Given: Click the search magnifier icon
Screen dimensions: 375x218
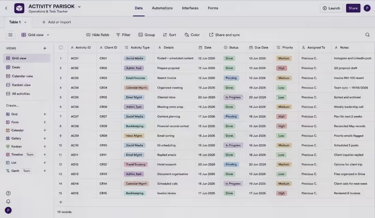Looking at the screenshot, I should [x=367, y=35].
